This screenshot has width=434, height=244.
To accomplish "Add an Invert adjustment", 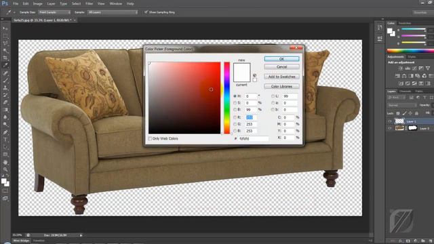I will coord(401,83).
